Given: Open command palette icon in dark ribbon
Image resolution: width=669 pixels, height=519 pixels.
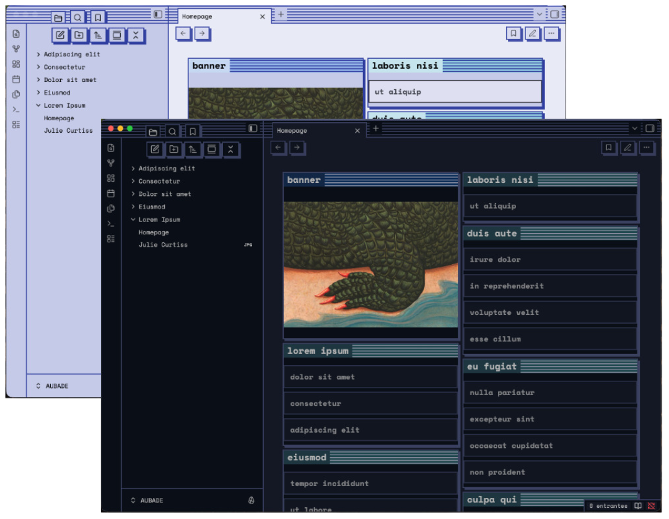Looking at the screenshot, I should (x=111, y=223).
